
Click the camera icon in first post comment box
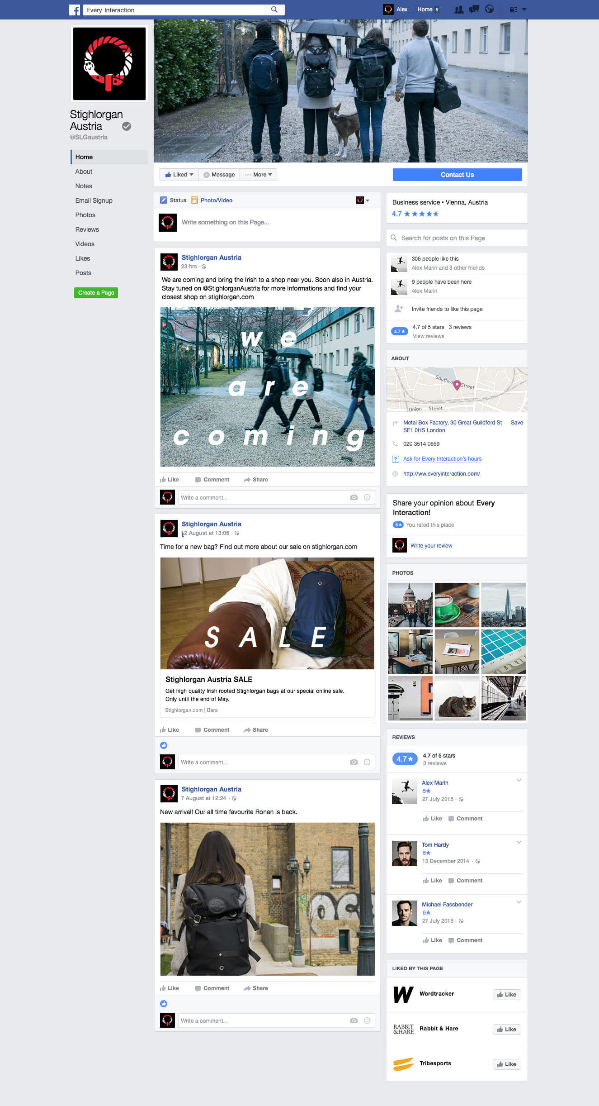(354, 497)
